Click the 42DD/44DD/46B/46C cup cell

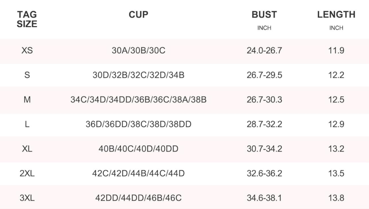click(138, 198)
